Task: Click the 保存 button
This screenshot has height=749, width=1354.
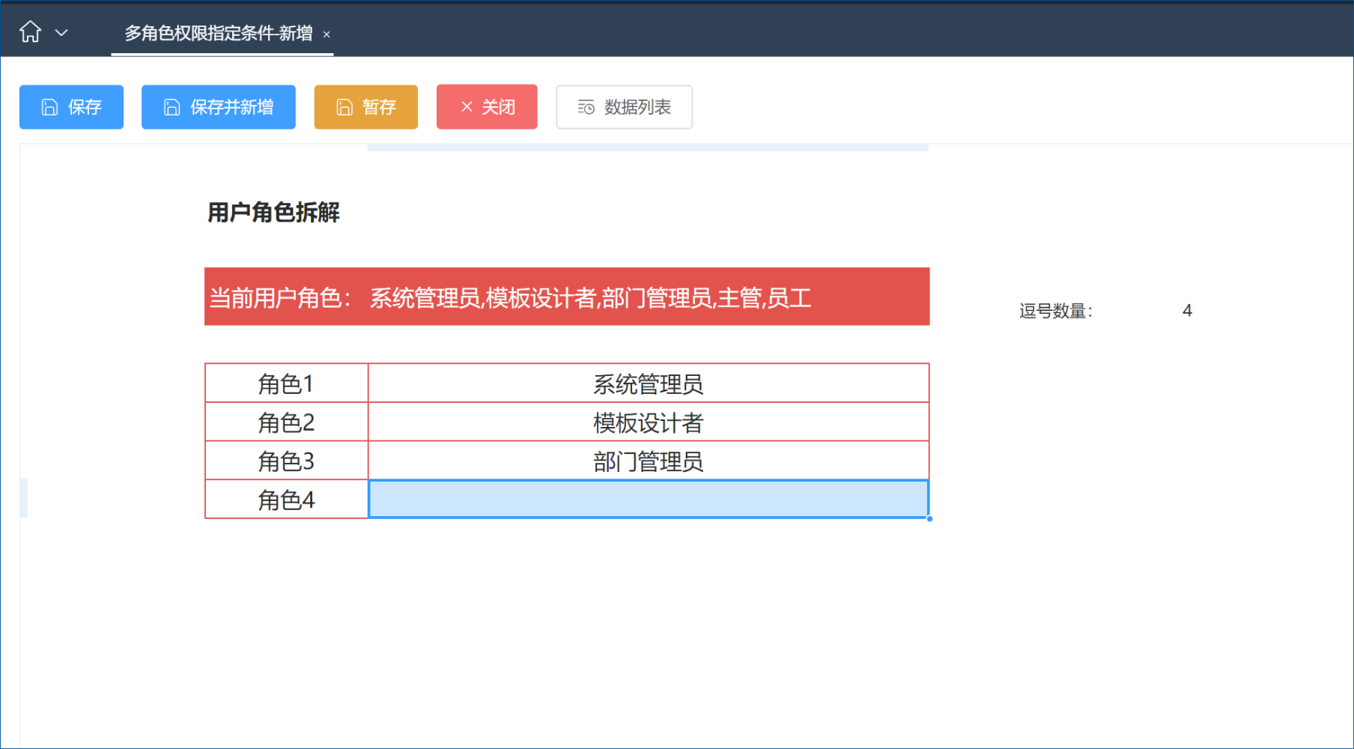Action: [71, 107]
